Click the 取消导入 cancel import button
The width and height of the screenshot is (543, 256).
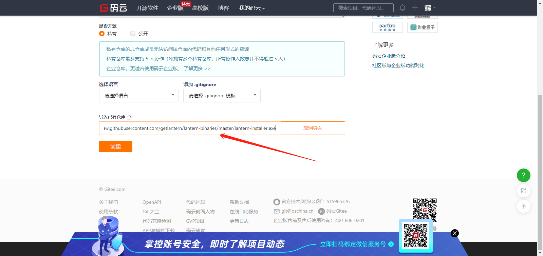[x=313, y=128]
